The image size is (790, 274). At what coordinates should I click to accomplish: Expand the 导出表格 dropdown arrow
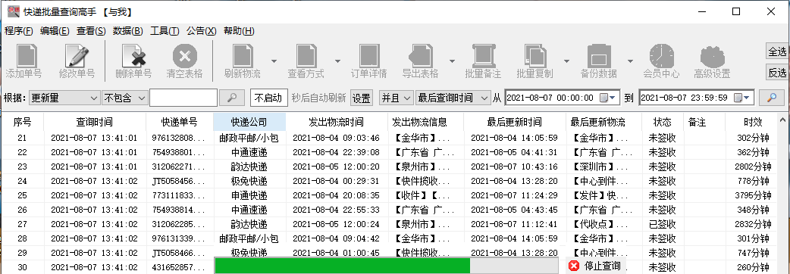pyautogui.click(x=452, y=61)
